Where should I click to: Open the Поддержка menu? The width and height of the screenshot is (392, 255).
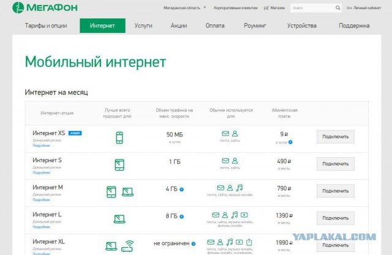click(x=354, y=26)
